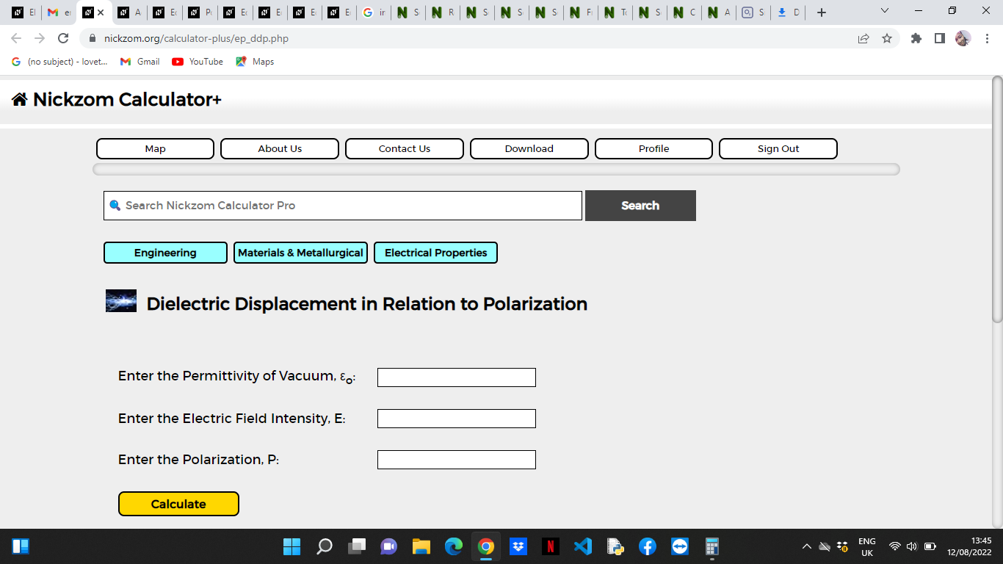Click the dark Search button

point(640,206)
